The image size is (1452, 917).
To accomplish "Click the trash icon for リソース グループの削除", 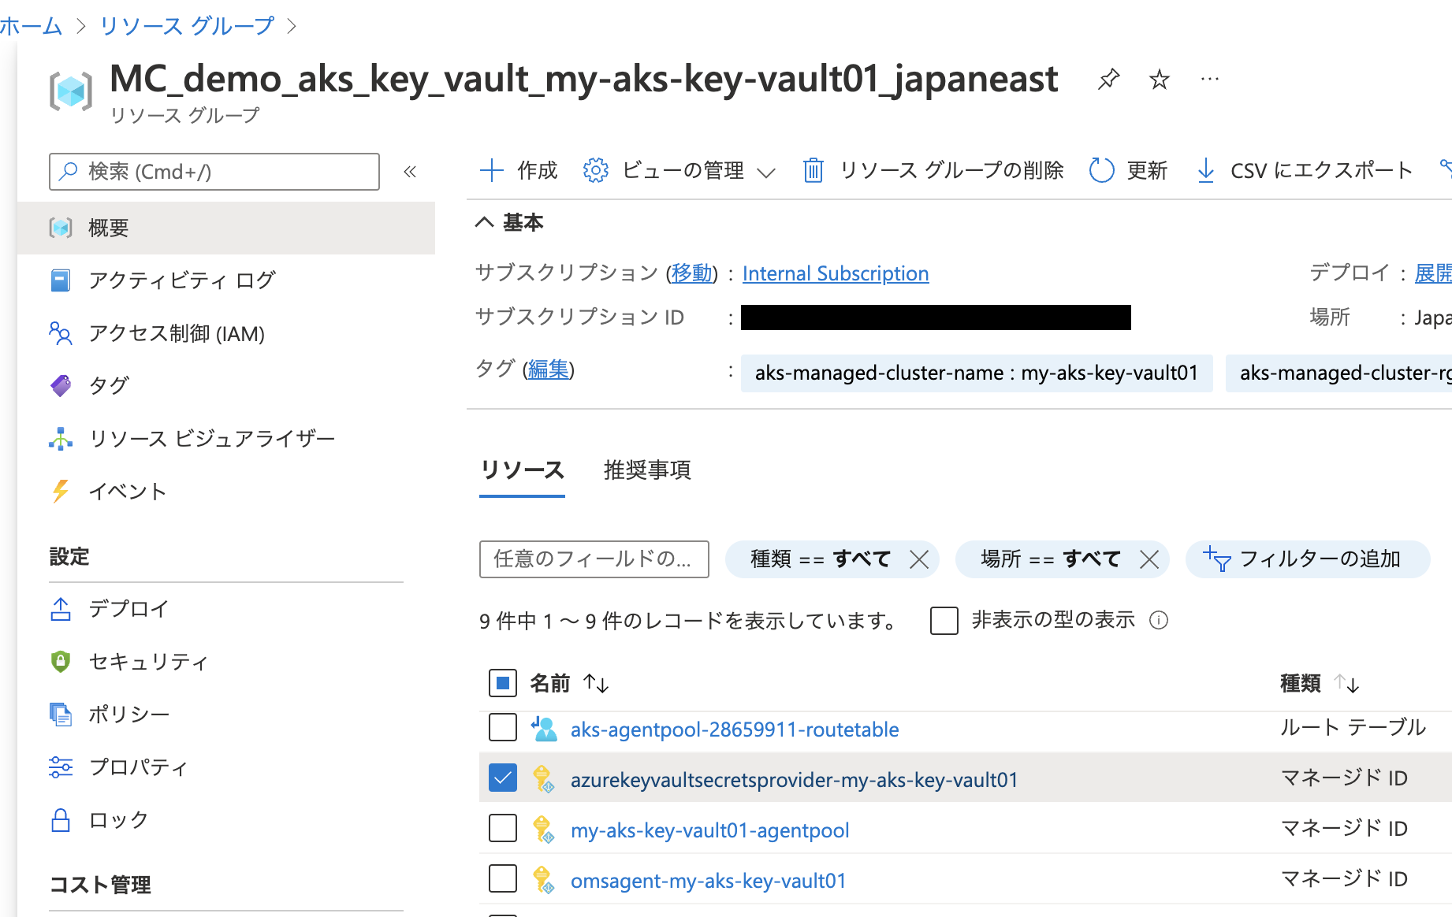I will tap(813, 170).
